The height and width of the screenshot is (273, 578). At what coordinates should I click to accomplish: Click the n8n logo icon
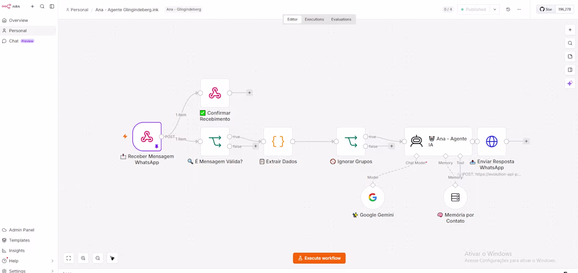tap(6, 6)
